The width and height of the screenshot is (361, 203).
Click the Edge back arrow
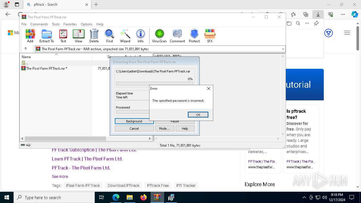tap(8, 14)
